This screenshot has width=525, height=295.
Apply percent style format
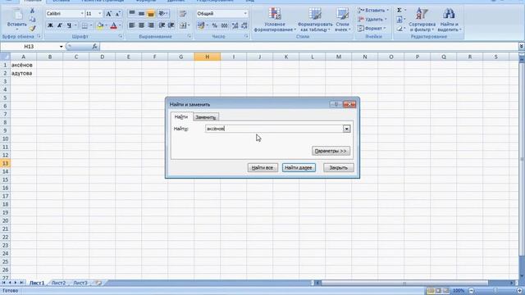(215, 25)
